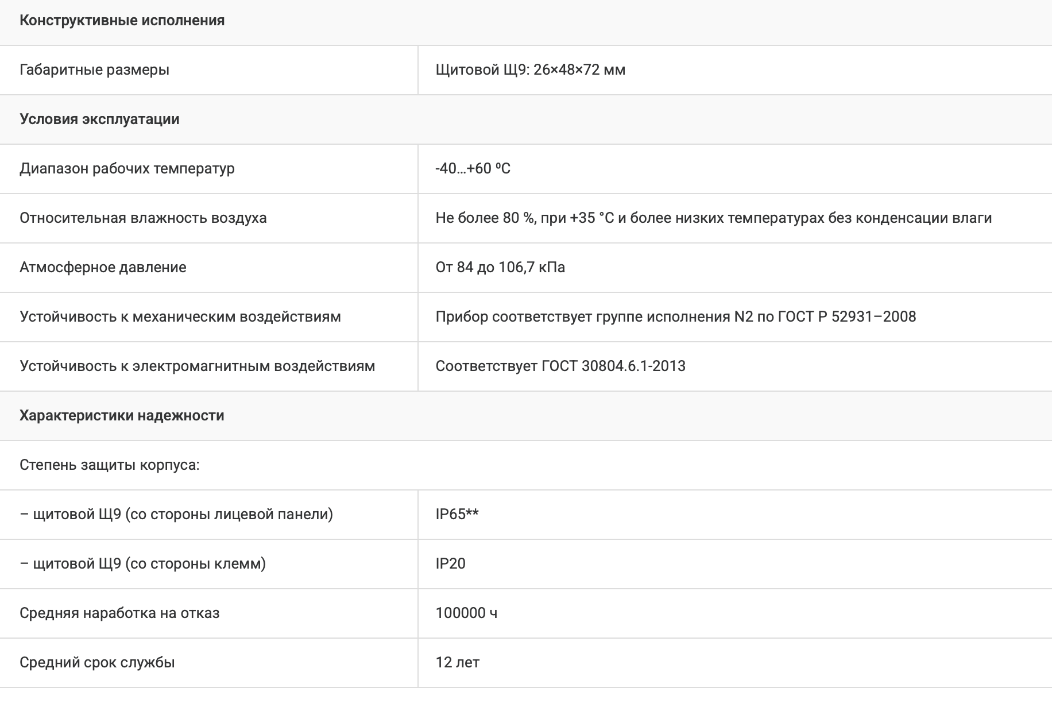Click the "100000 ч" mean time value

pos(466,613)
